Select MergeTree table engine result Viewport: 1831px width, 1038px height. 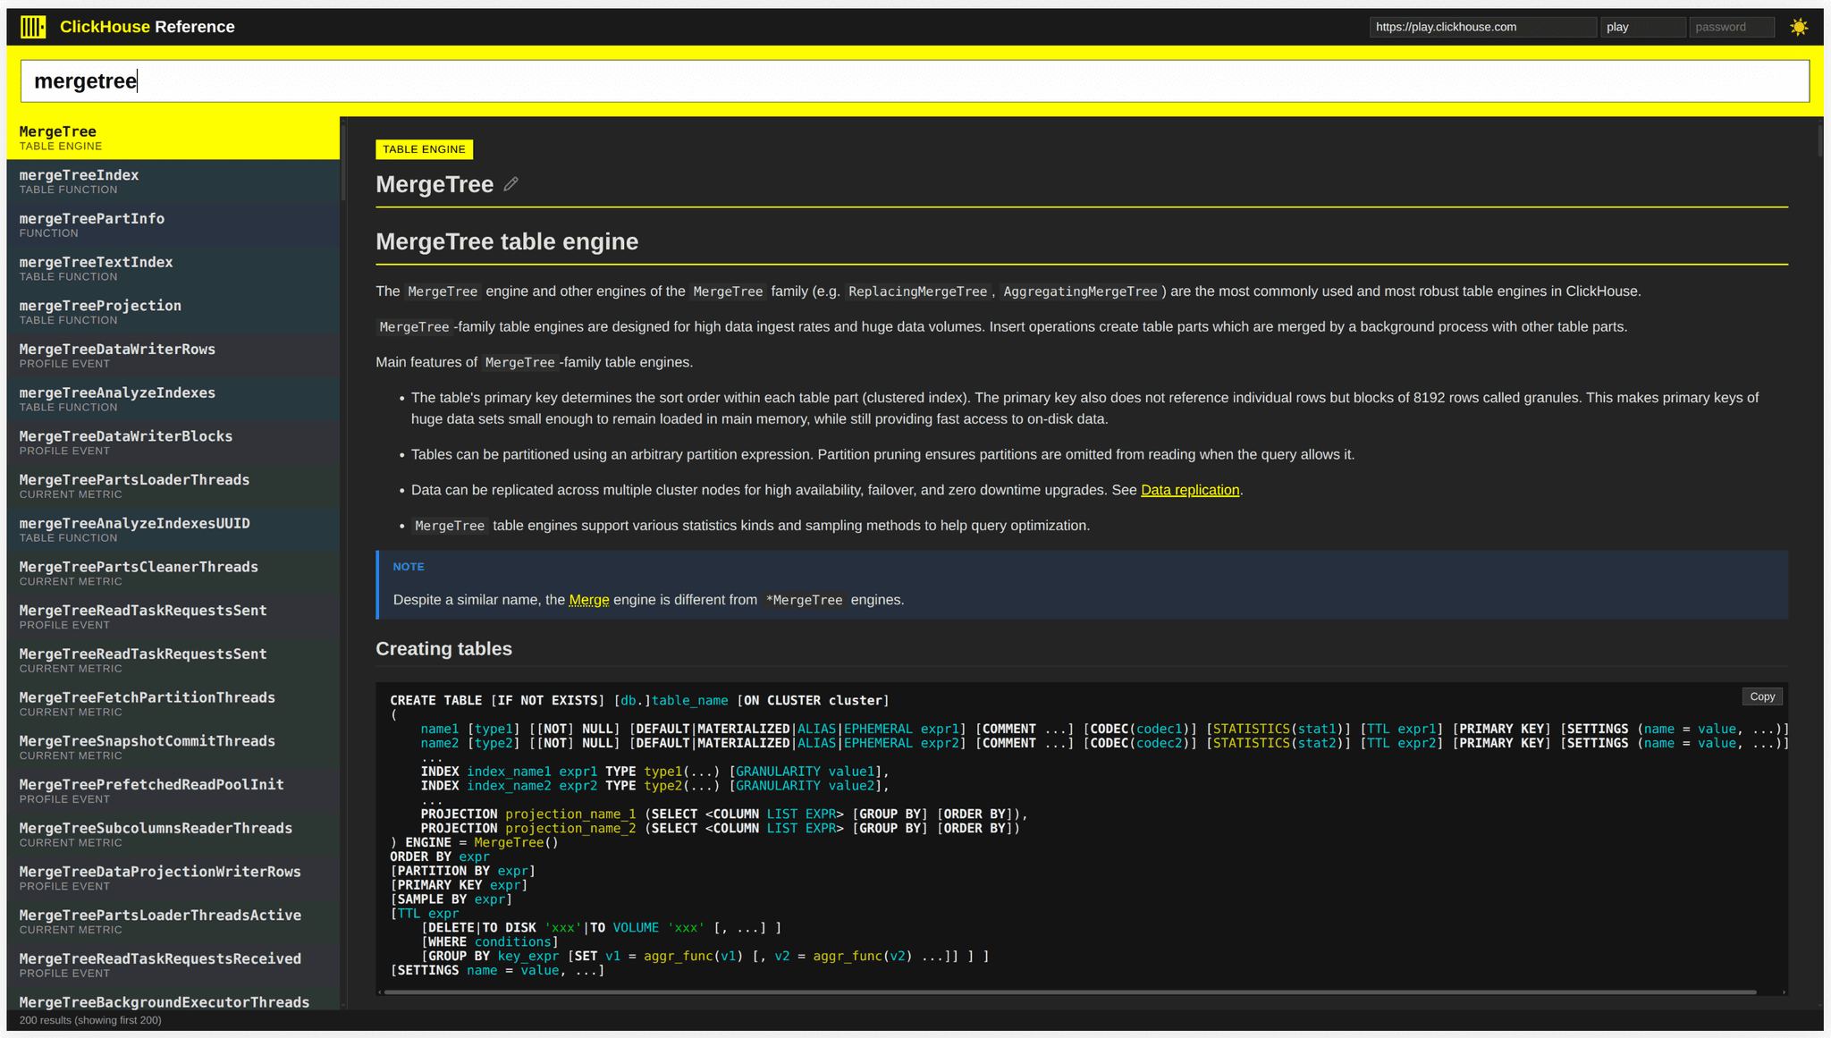(x=173, y=138)
